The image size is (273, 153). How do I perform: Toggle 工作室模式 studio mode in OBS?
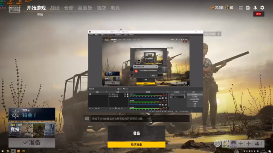point(195,102)
